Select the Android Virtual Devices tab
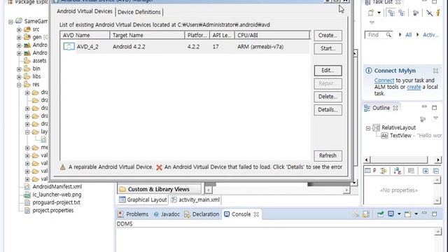Viewport: 448px width, 252px height. (x=85, y=11)
